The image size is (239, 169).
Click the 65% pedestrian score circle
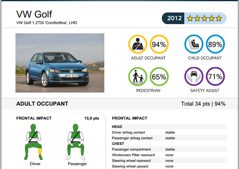pyautogui.click(x=159, y=77)
